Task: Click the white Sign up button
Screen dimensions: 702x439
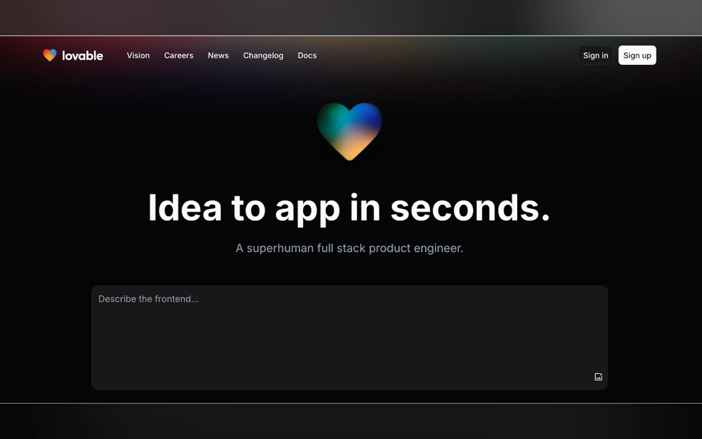Action: (637, 55)
